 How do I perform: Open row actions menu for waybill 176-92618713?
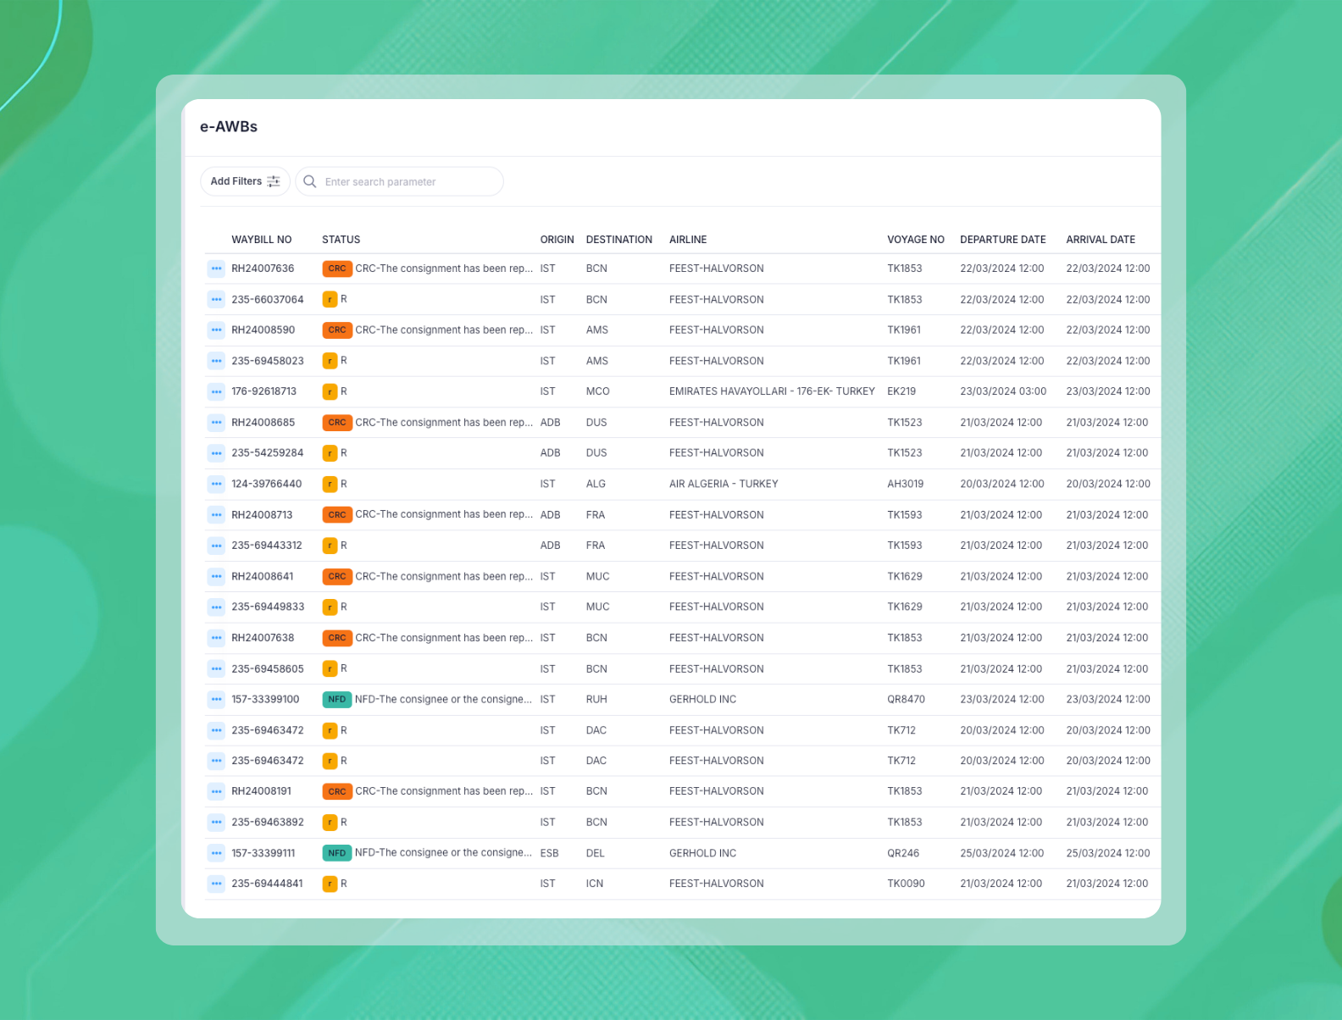tap(216, 392)
